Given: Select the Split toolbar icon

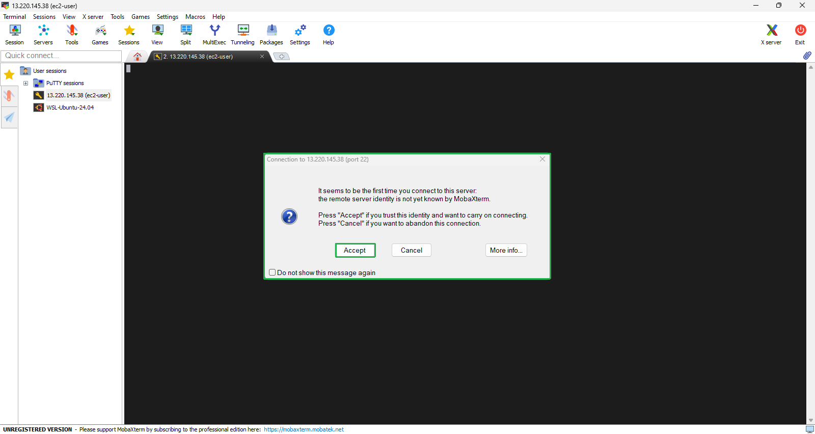Looking at the screenshot, I should 186,35.
